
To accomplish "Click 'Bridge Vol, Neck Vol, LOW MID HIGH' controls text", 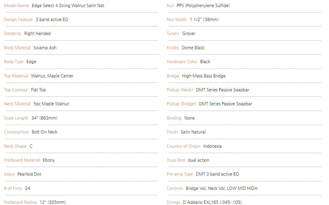I will (221, 188).
